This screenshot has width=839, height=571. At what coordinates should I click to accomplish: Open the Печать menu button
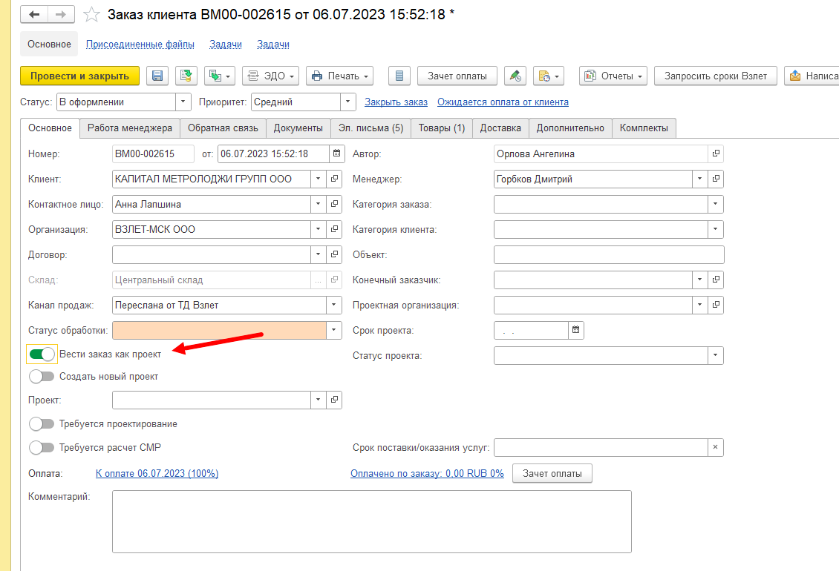click(340, 76)
